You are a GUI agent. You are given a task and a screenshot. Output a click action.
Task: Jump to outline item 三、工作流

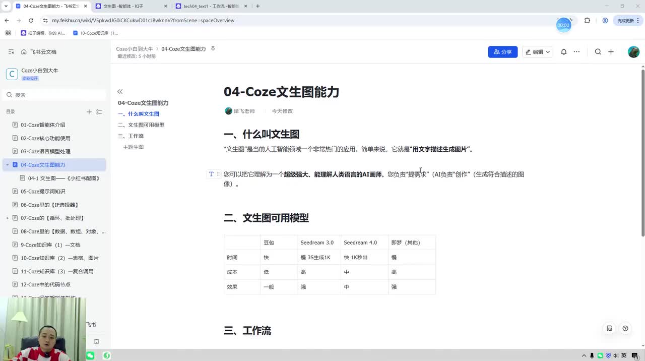[x=131, y=136]
